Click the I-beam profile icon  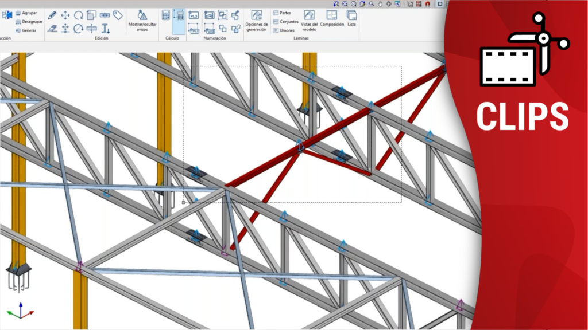(105, 28)
